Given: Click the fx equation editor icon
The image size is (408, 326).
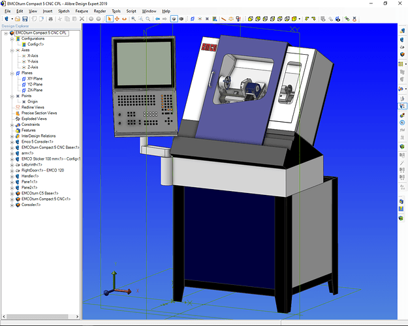Looking at the screenshot, I should point(402,130).
